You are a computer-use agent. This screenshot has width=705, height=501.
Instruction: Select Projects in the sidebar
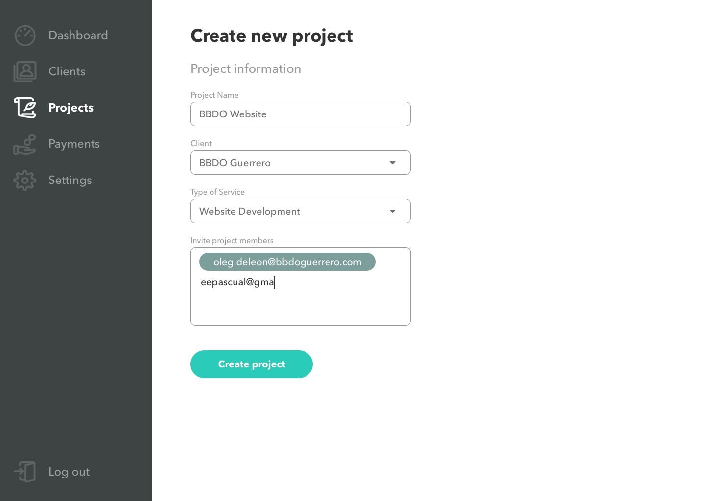71,108
